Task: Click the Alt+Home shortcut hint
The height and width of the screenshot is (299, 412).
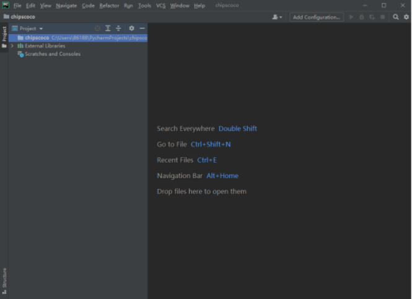Action: click(222, 176)
